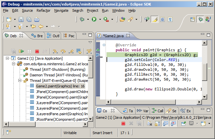Click the g2d.setColor(Color.RED) code line

[x=152, y=60]
